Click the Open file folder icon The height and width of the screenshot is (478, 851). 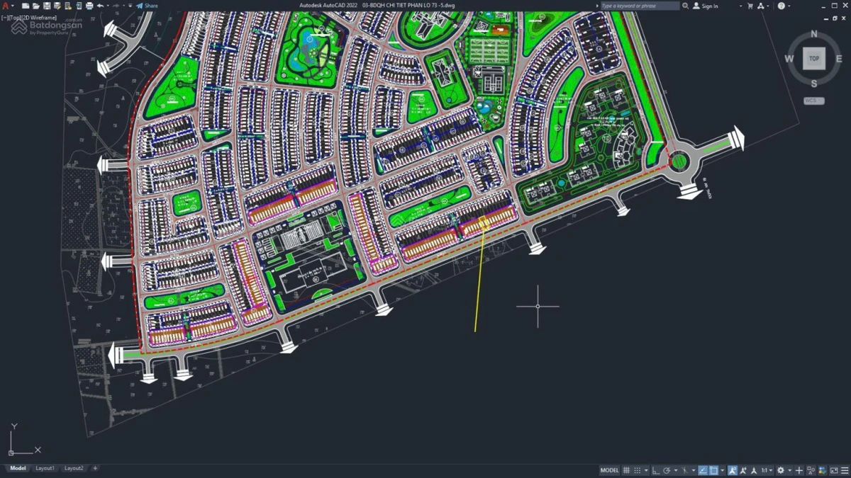click(x=36, y=6)
